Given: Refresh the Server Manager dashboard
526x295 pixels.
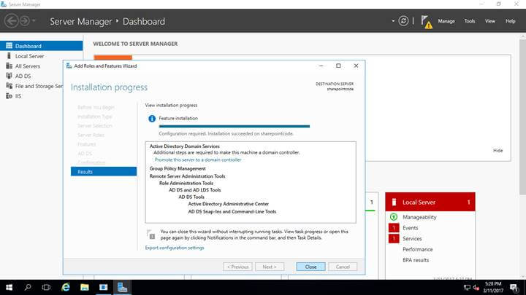Looking at the screenshot, I should pyautogui.click(x=403, y=21).
